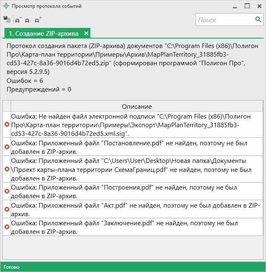This screenshot has height=272, width=266.
Task: Decrease font size with A- icon
Action: (x=18, y=20)
